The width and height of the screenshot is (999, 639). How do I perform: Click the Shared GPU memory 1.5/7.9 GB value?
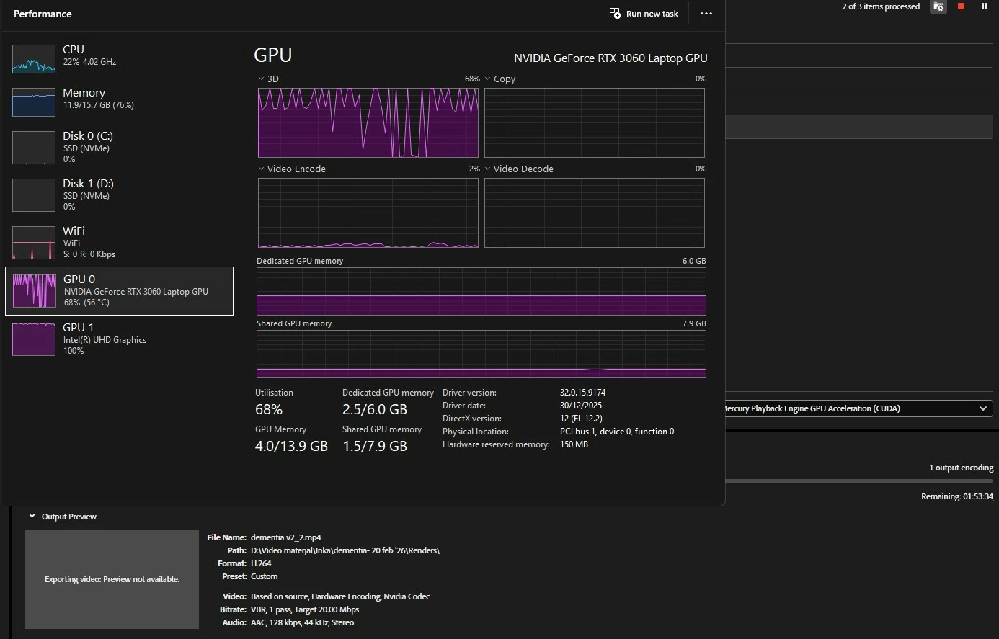375,446
